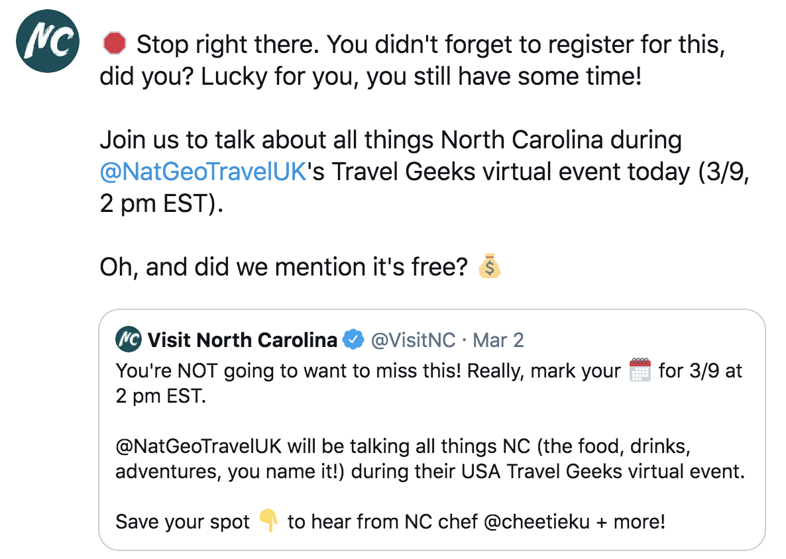Click the "2 pm EST)." line in main tweet
This screenshot has width=786, height=559.
click(161, 203)
